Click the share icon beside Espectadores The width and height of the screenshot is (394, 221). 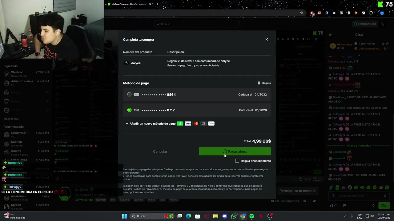pyautogui.click(x=304, y=201)
